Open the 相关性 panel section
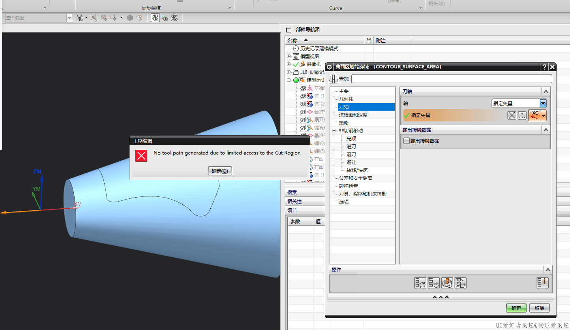The image size is (570, 330). (x=294, y=202)
